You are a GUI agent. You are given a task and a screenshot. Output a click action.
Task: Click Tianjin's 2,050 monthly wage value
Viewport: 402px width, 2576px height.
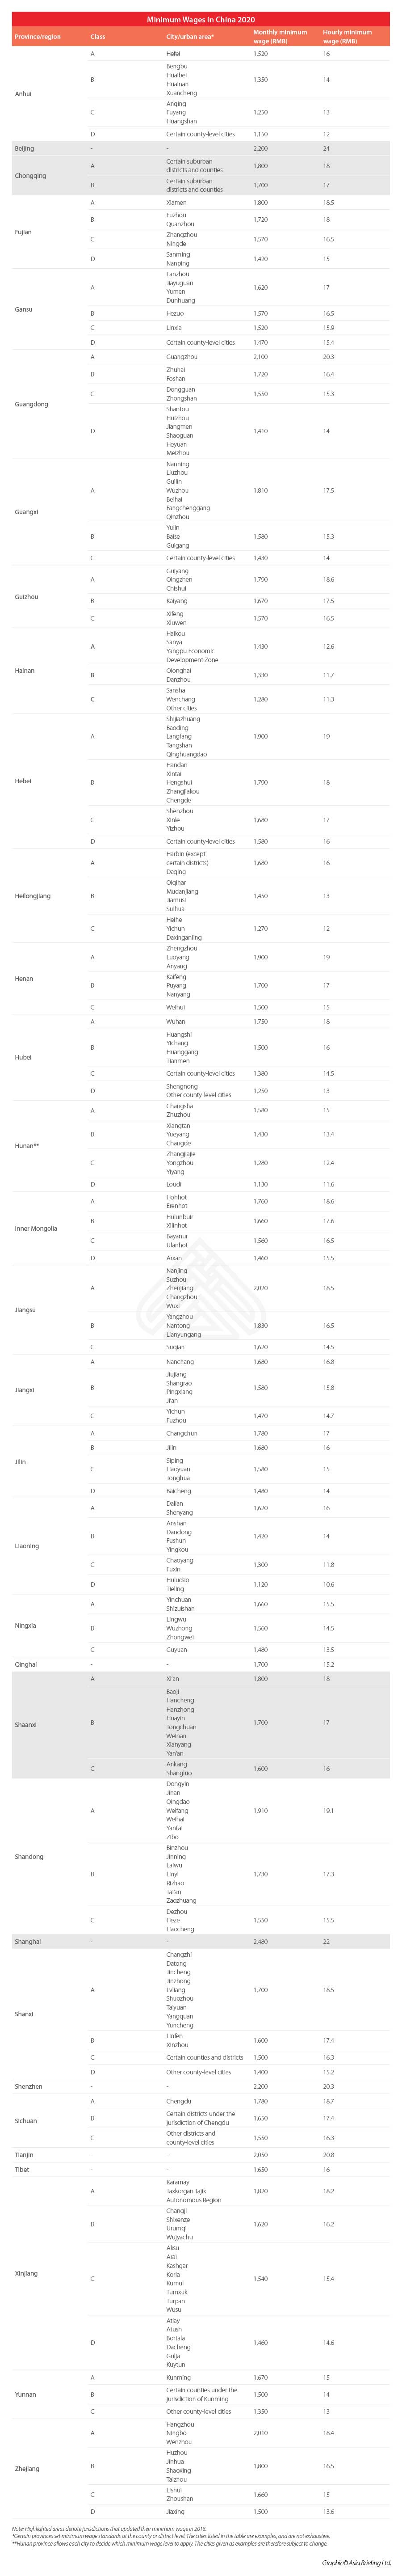click(x=261, y=2155)
